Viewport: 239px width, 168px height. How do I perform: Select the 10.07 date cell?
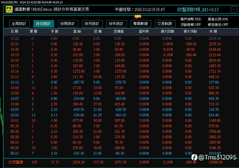[15, 99]
